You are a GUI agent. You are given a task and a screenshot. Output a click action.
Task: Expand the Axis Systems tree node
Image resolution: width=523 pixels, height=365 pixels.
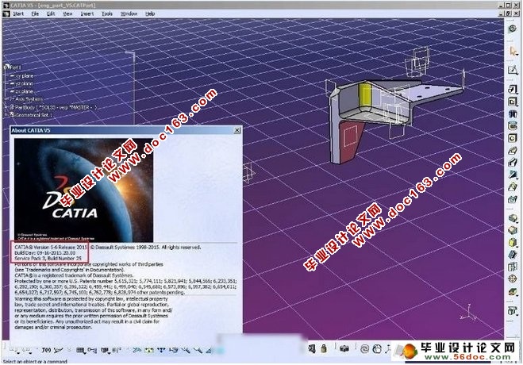[x=6, y=99]
